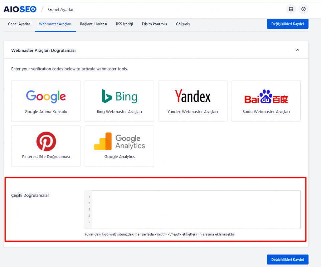Switch to the RSS İçeriği tab
The width and height of the screenshot is (321, 267).
pos(124,24)
